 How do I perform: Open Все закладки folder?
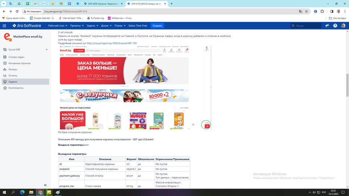[x=337, y=18]
